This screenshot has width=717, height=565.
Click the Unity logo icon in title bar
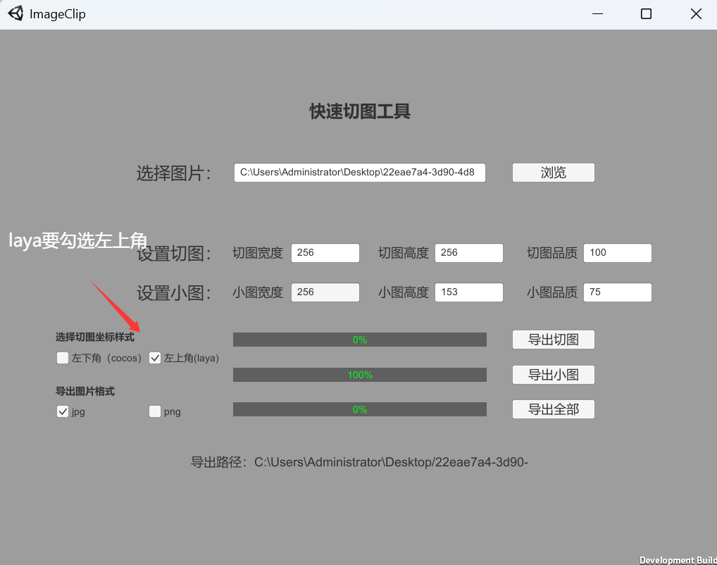(15, 13)
